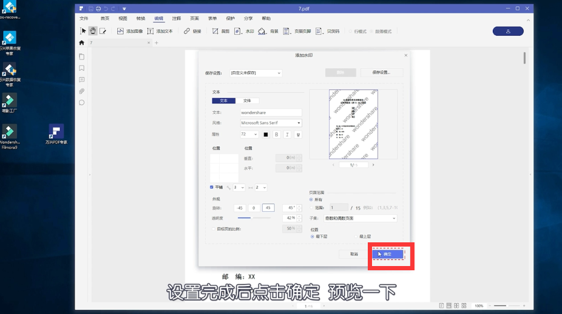Switch to the 保护 ribbon tab
562x314 pixels.
(230, 18)
